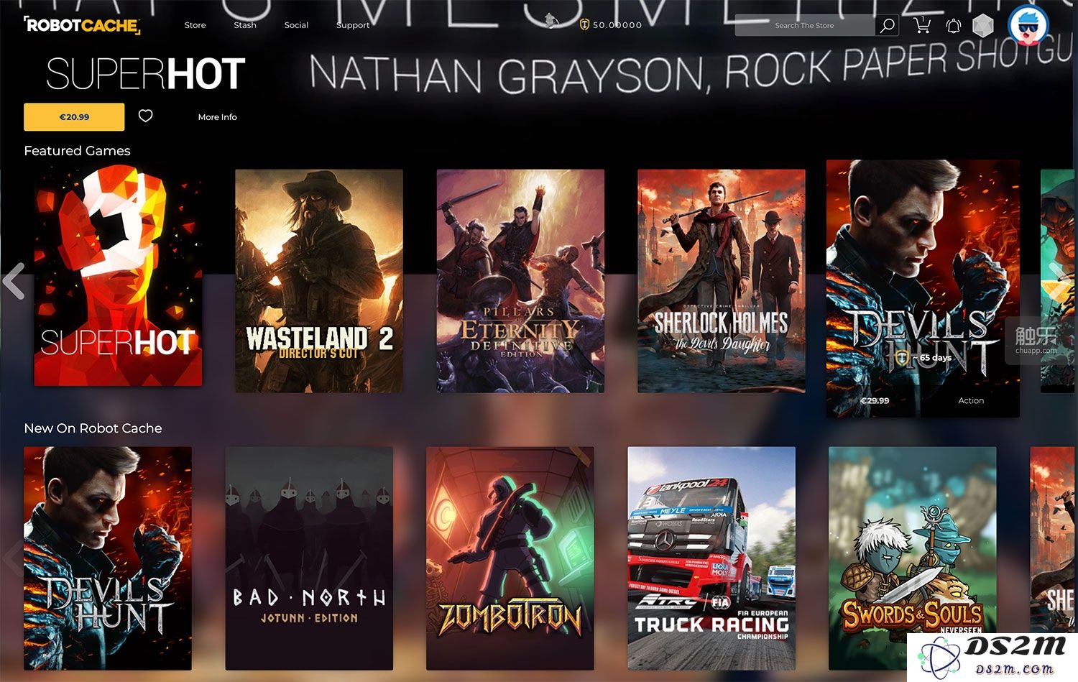Go to next featured games
Viewport: 1078px width, 682px height.
click(1059, 281)
